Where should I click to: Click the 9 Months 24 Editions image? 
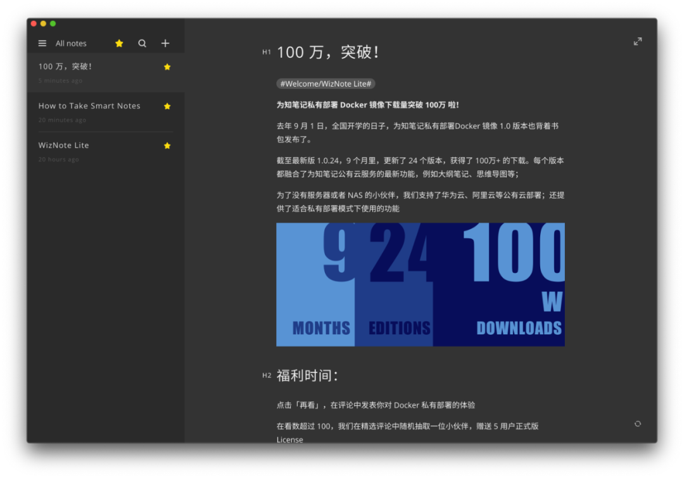(x=421, y=284)
